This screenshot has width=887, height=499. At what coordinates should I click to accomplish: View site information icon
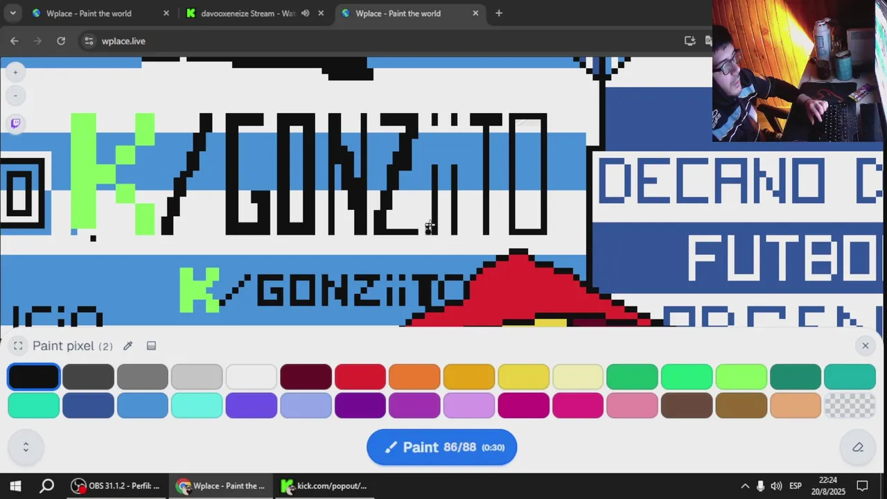89,41
